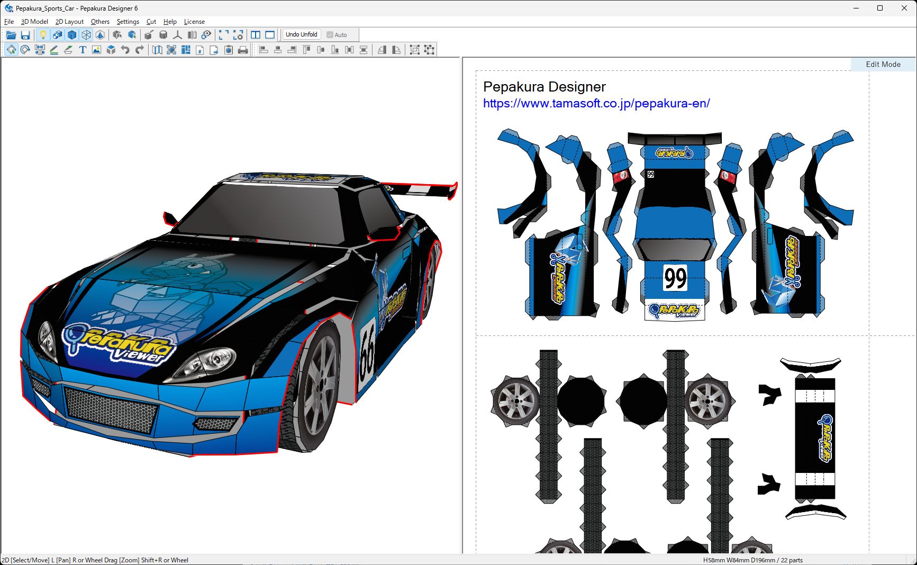Click the Pepakura Designer title text
The height and width of the screenshot is (565, 917).
544,87
